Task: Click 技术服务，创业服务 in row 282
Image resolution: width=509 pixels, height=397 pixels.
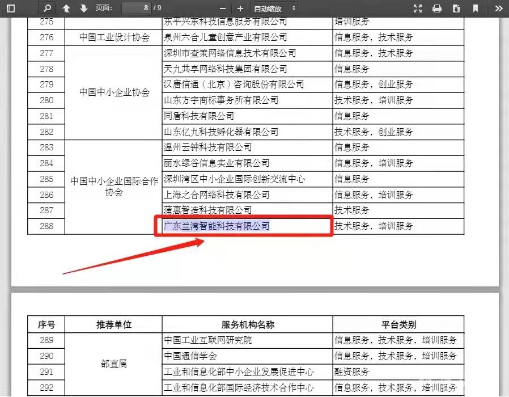Action: (398, 132)
